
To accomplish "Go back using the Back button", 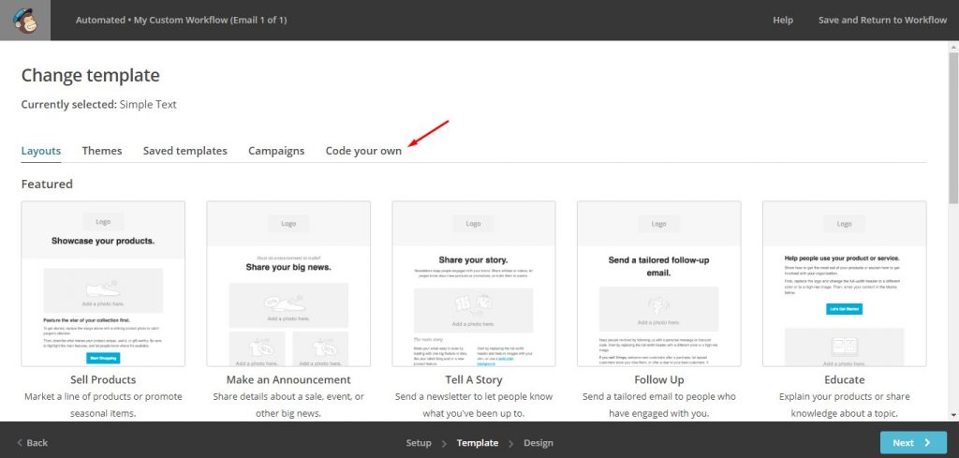I will pyautogui.click(x=33, y=443).
